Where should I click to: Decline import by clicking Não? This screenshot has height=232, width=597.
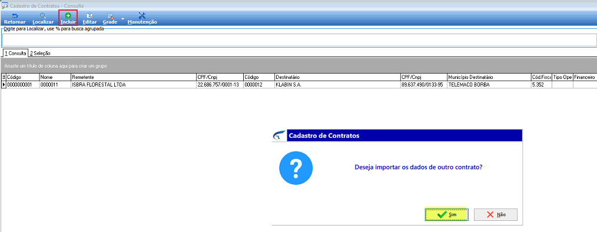(x=496, y=214)
